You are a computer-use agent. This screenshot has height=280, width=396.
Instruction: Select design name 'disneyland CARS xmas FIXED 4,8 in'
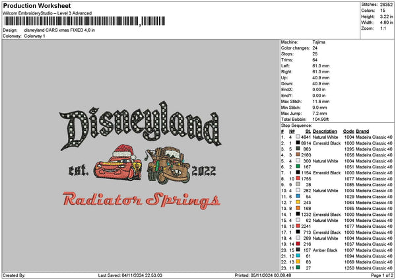pyautogui.click(x=59, y=30)
